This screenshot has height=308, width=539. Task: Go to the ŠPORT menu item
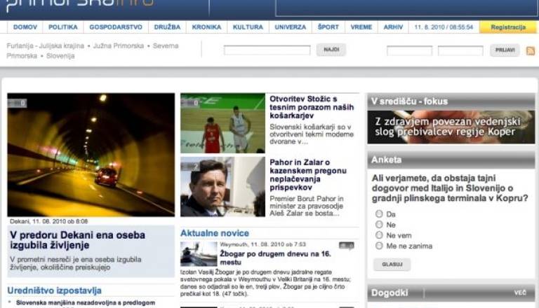coord(328,27)
